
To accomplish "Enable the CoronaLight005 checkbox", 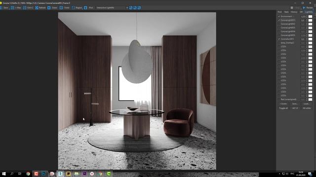I will [279, 35].
